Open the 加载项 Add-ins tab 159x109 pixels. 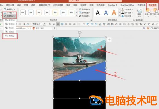click(83, 5)
